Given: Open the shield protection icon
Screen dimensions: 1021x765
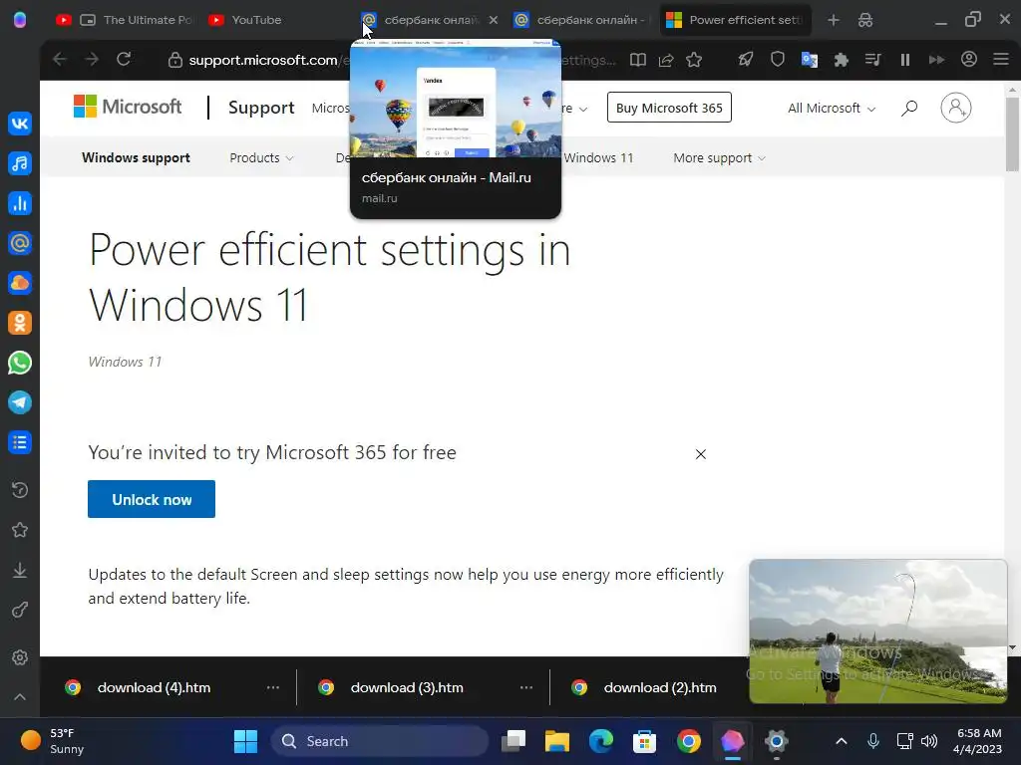Looking at the screenshot, I should click(778, 59).
